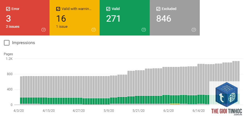Image resolution: width=244 pixels, height=116 pixels.
Task: Click The Gioi Tin Hoc cube logo
Action: 226,94
